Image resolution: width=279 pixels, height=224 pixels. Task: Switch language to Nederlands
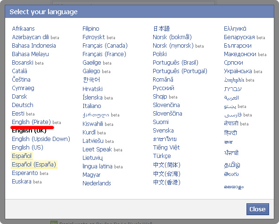[97, 183]
